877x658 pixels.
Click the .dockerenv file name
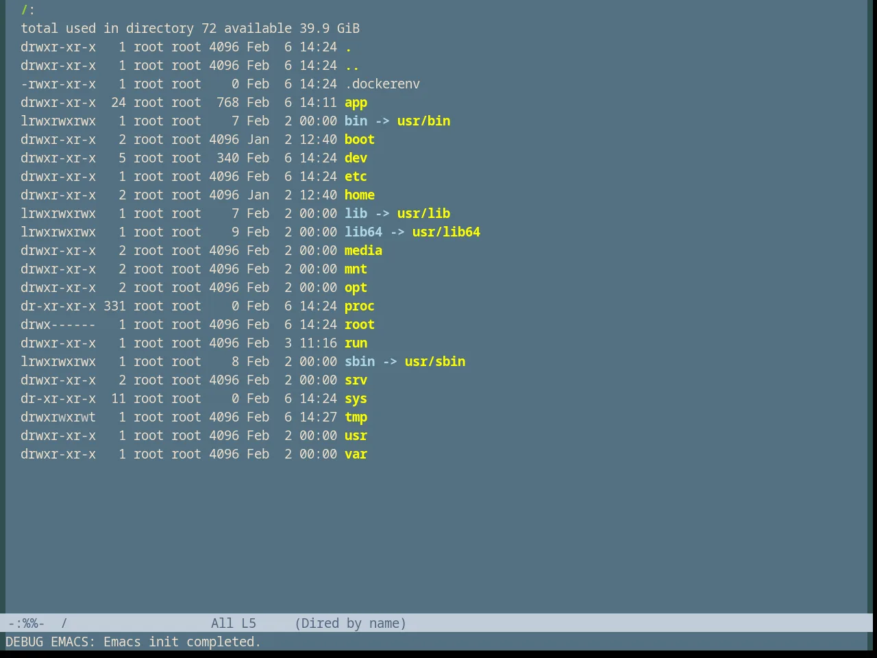(382, 84)
